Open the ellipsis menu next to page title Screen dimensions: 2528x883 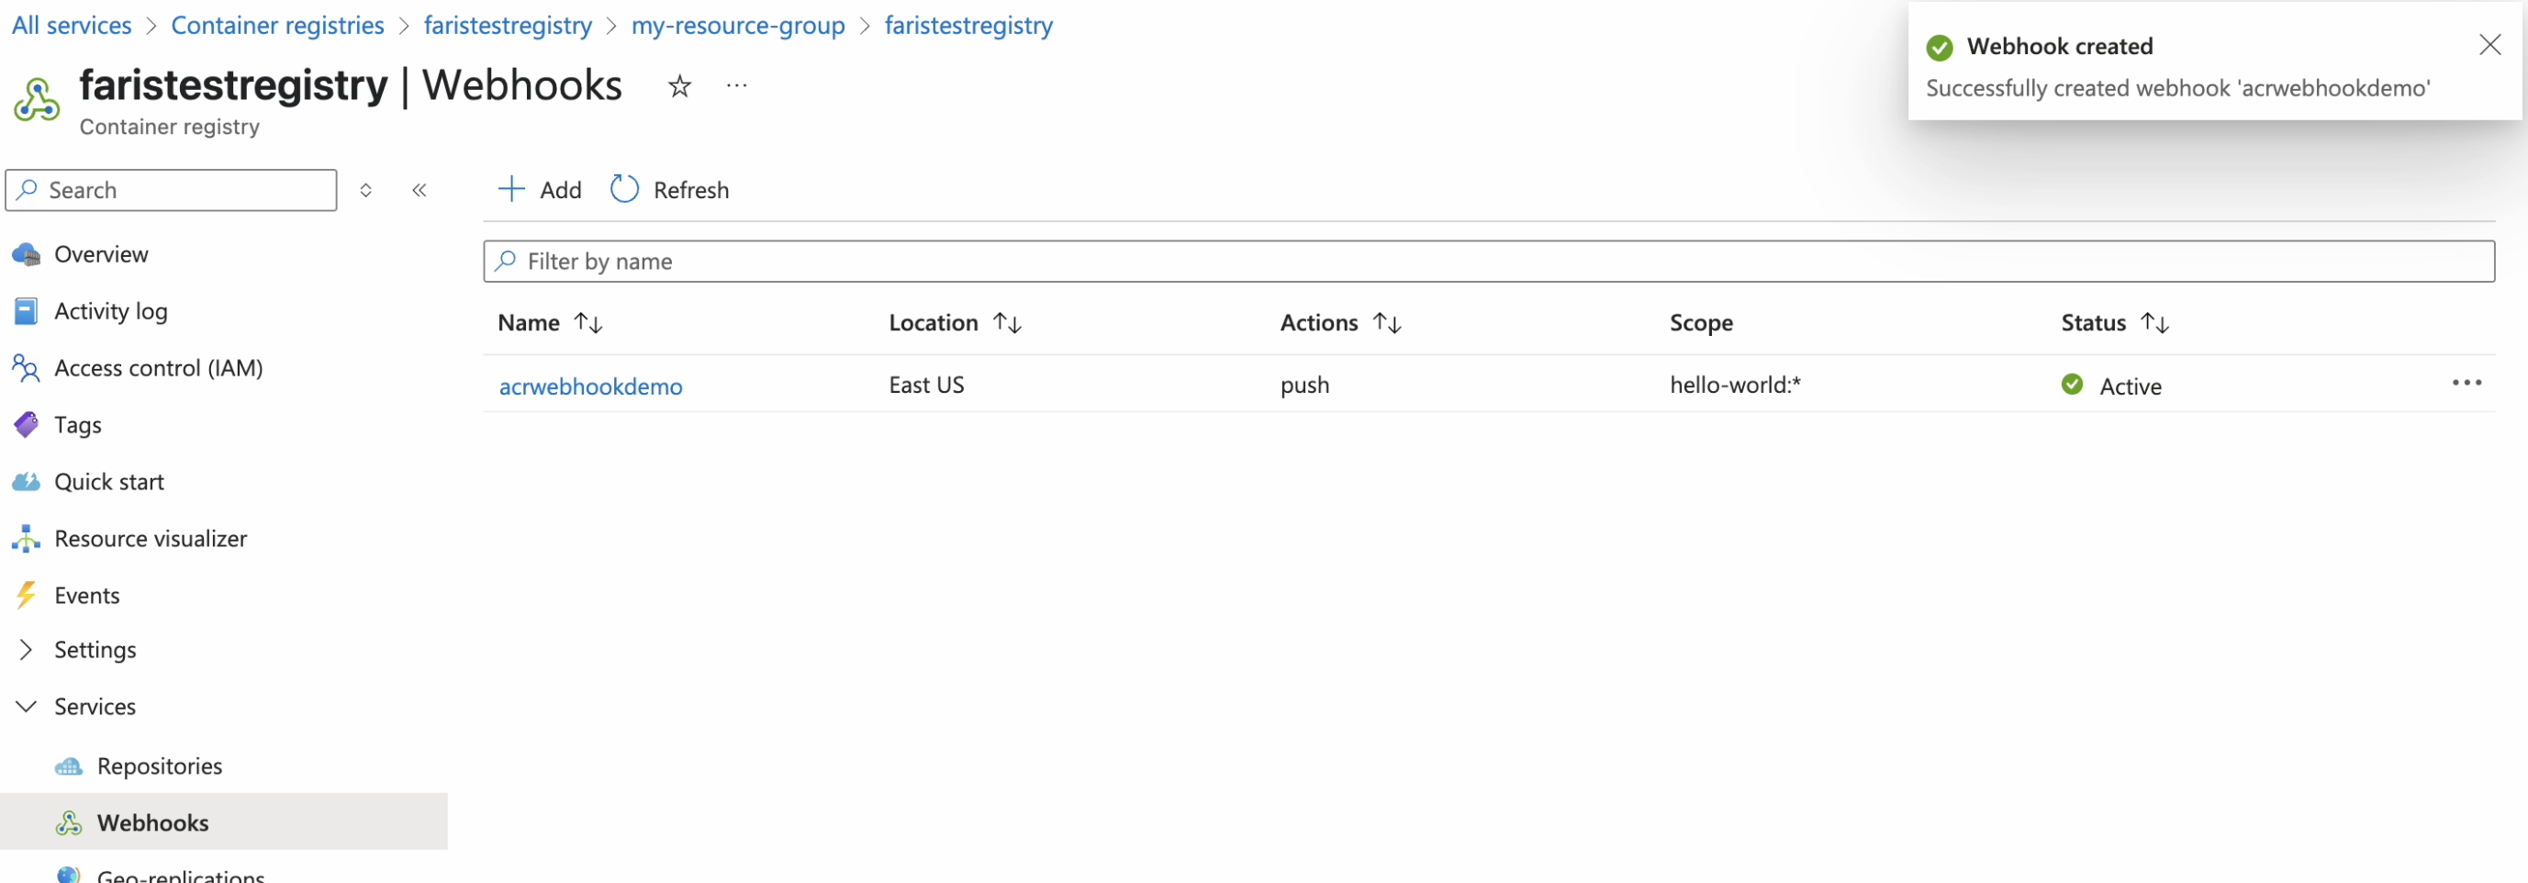736,86
